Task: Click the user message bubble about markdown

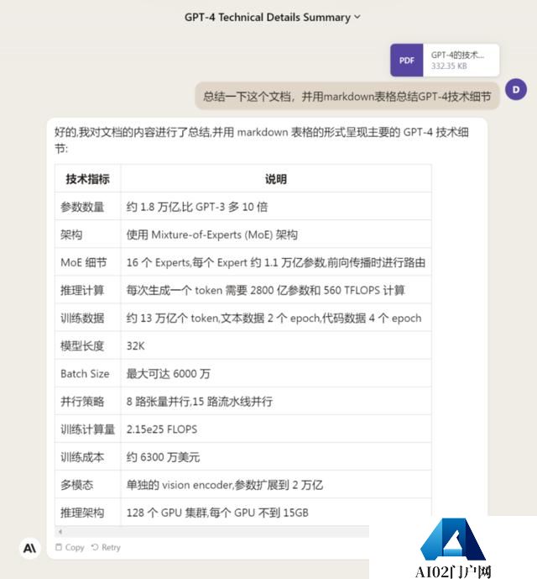Action: coord(347,97)
